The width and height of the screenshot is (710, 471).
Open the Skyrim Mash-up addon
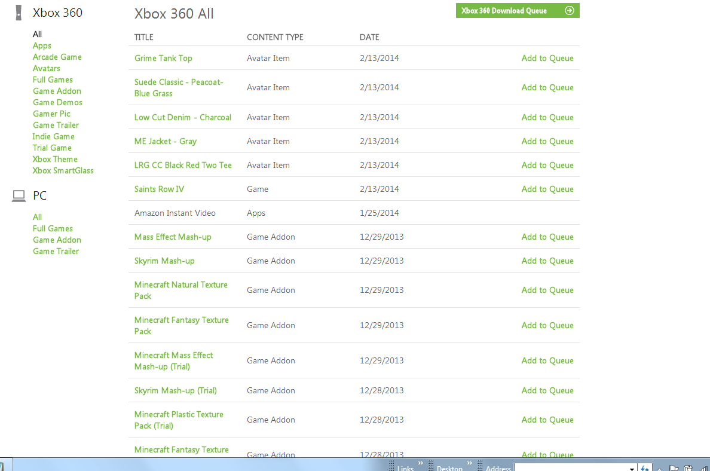tap(164, 261)
